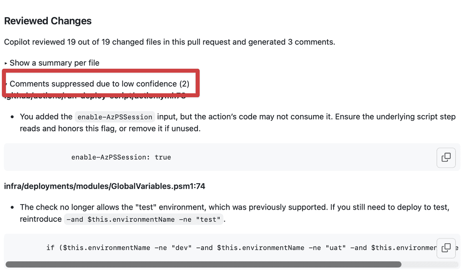Click the highlighted low confidence comments header

coord(99,84)
